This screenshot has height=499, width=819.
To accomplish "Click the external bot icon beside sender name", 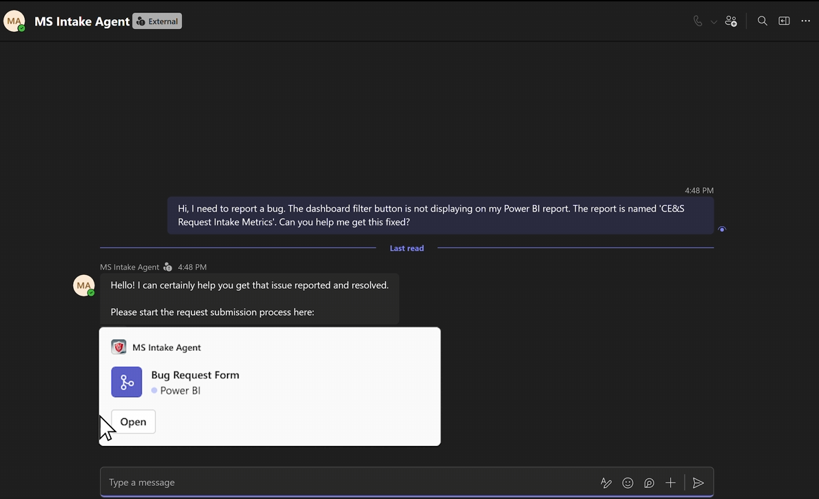I will click(x=168, y=267).
